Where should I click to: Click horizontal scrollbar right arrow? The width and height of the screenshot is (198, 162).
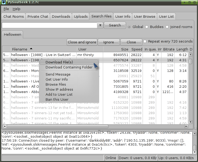pos(186,126)
